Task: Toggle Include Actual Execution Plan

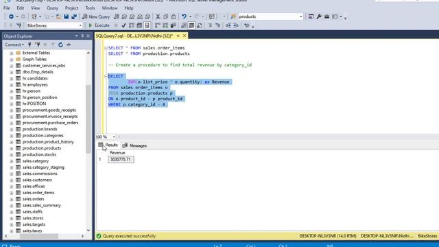Action: (x=158, y=25)
